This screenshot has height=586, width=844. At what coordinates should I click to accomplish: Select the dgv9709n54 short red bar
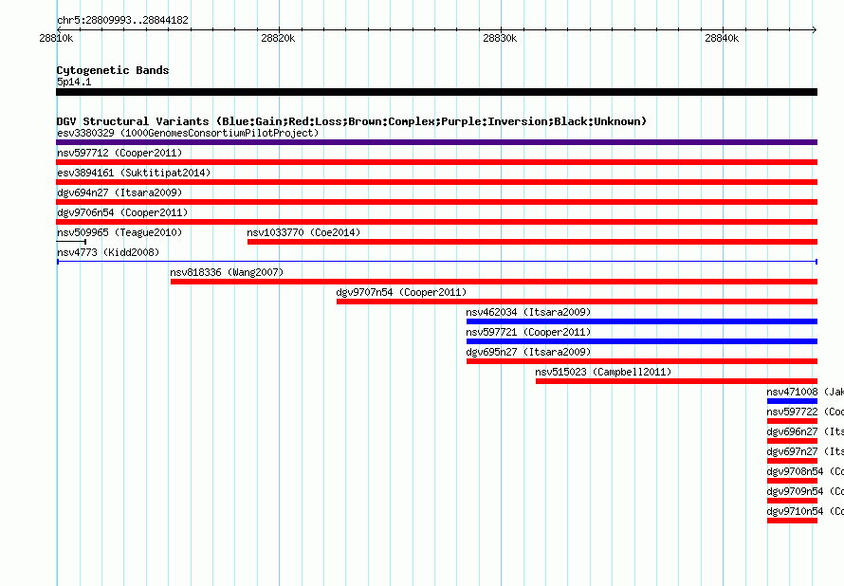coord(793,501)
